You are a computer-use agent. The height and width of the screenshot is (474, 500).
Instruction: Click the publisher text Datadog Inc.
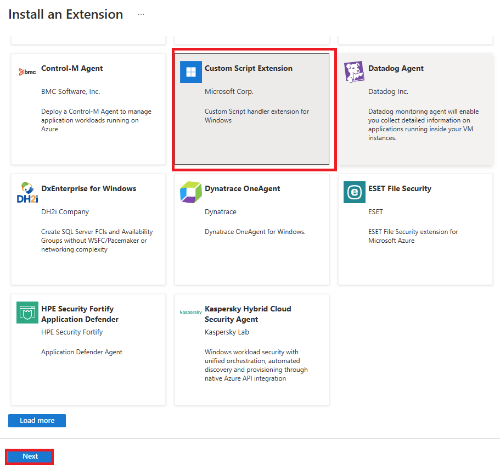[388, 92]
